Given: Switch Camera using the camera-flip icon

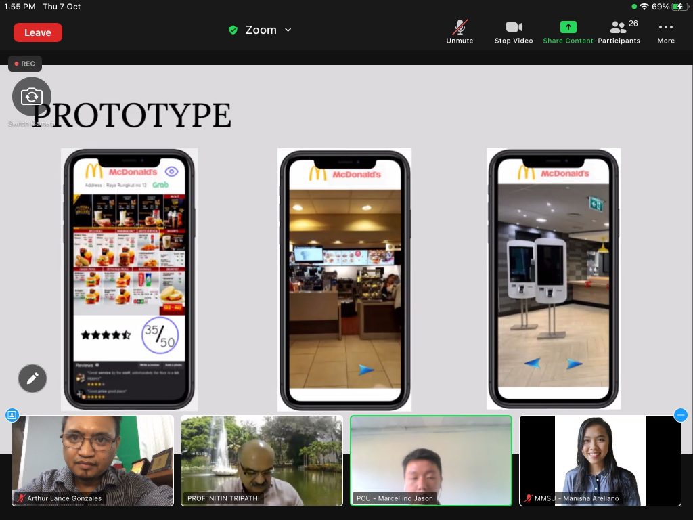Looking at the screenshot, I should coord(31,96).
